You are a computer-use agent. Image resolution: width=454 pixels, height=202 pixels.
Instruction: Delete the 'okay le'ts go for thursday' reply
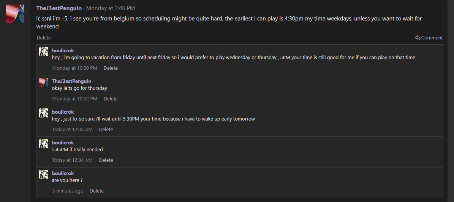[111, 99]
